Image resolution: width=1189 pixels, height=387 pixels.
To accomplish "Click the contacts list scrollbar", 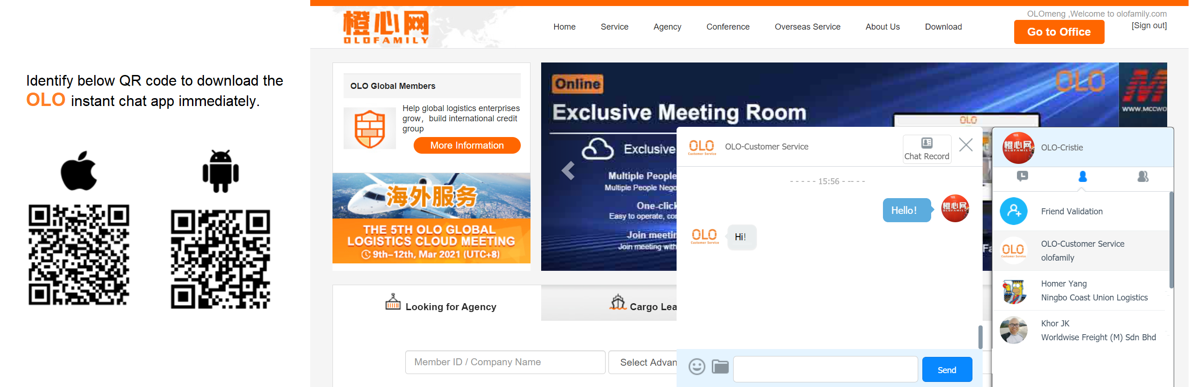I will coord(1171,240).
